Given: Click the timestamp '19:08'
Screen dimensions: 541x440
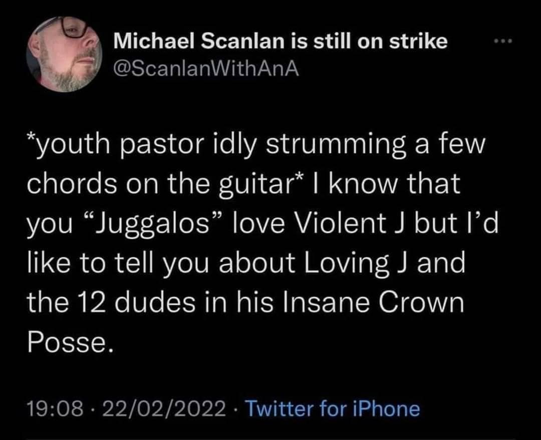Looking at the screenshot, I should 56,409.
